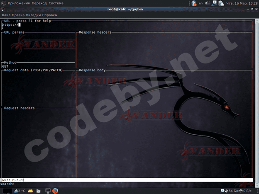Open the Приложения menu

[19, 3]
